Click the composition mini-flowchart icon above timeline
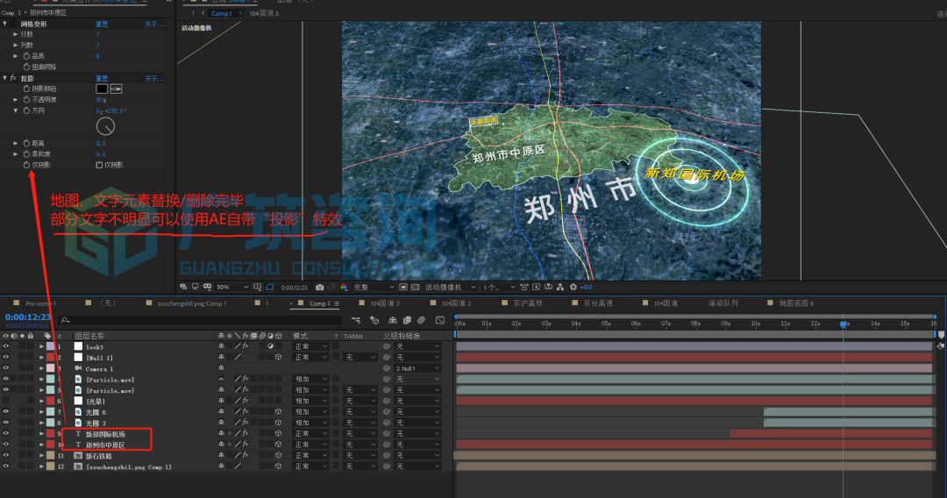Image resolution: width=947 pixels, height=498 pixels. point(356,320)
